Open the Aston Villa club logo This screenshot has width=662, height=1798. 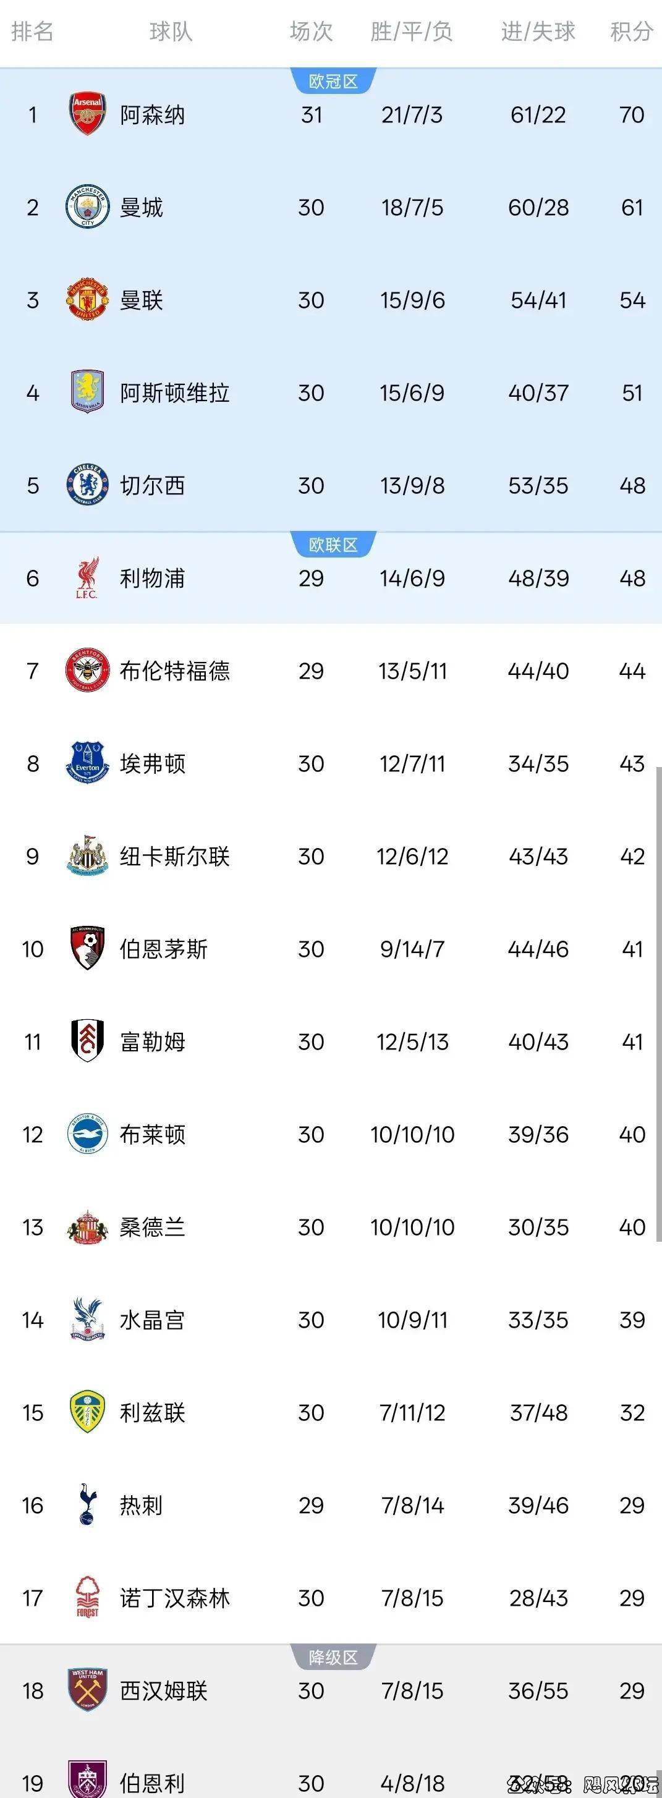pos(87,392)
